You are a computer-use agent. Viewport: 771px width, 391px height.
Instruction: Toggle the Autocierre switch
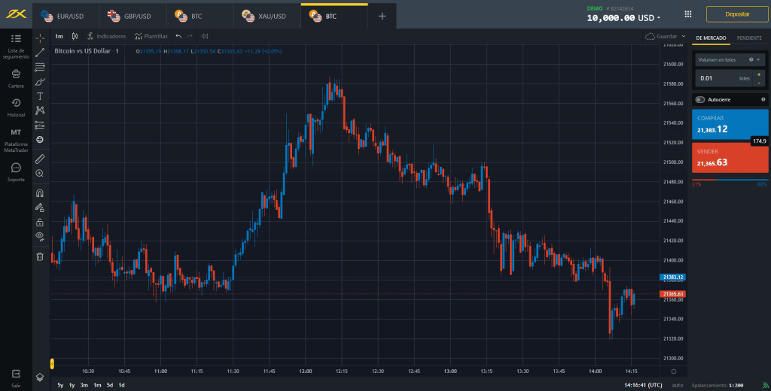click(700, 99)
